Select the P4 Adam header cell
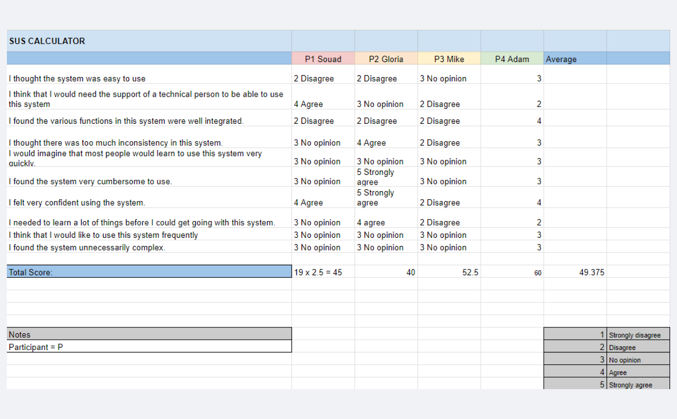677x419 pixels. pyautogui.click(x=512, y=59)
